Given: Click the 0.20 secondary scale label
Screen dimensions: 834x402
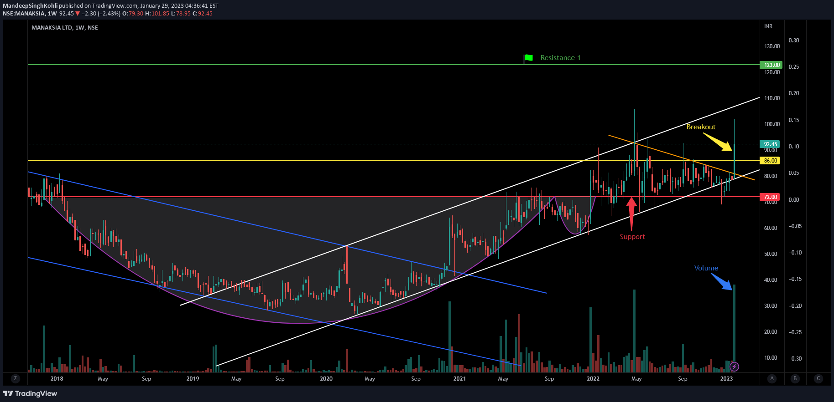Looking at the screenshot, I should click(x=794, y=93).
